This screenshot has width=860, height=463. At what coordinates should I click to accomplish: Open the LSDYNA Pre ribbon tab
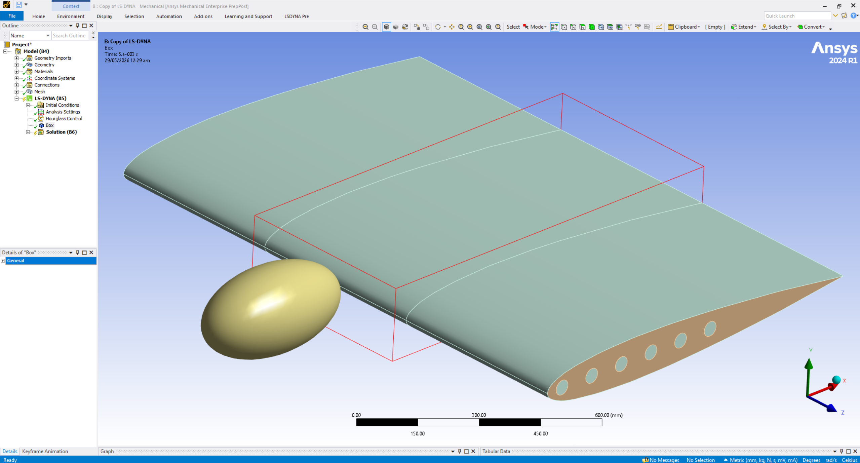click(x=297, y=16)
